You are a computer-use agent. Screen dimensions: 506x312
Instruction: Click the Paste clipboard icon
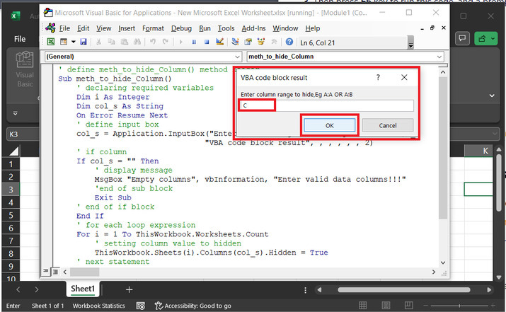click(125, 42)
